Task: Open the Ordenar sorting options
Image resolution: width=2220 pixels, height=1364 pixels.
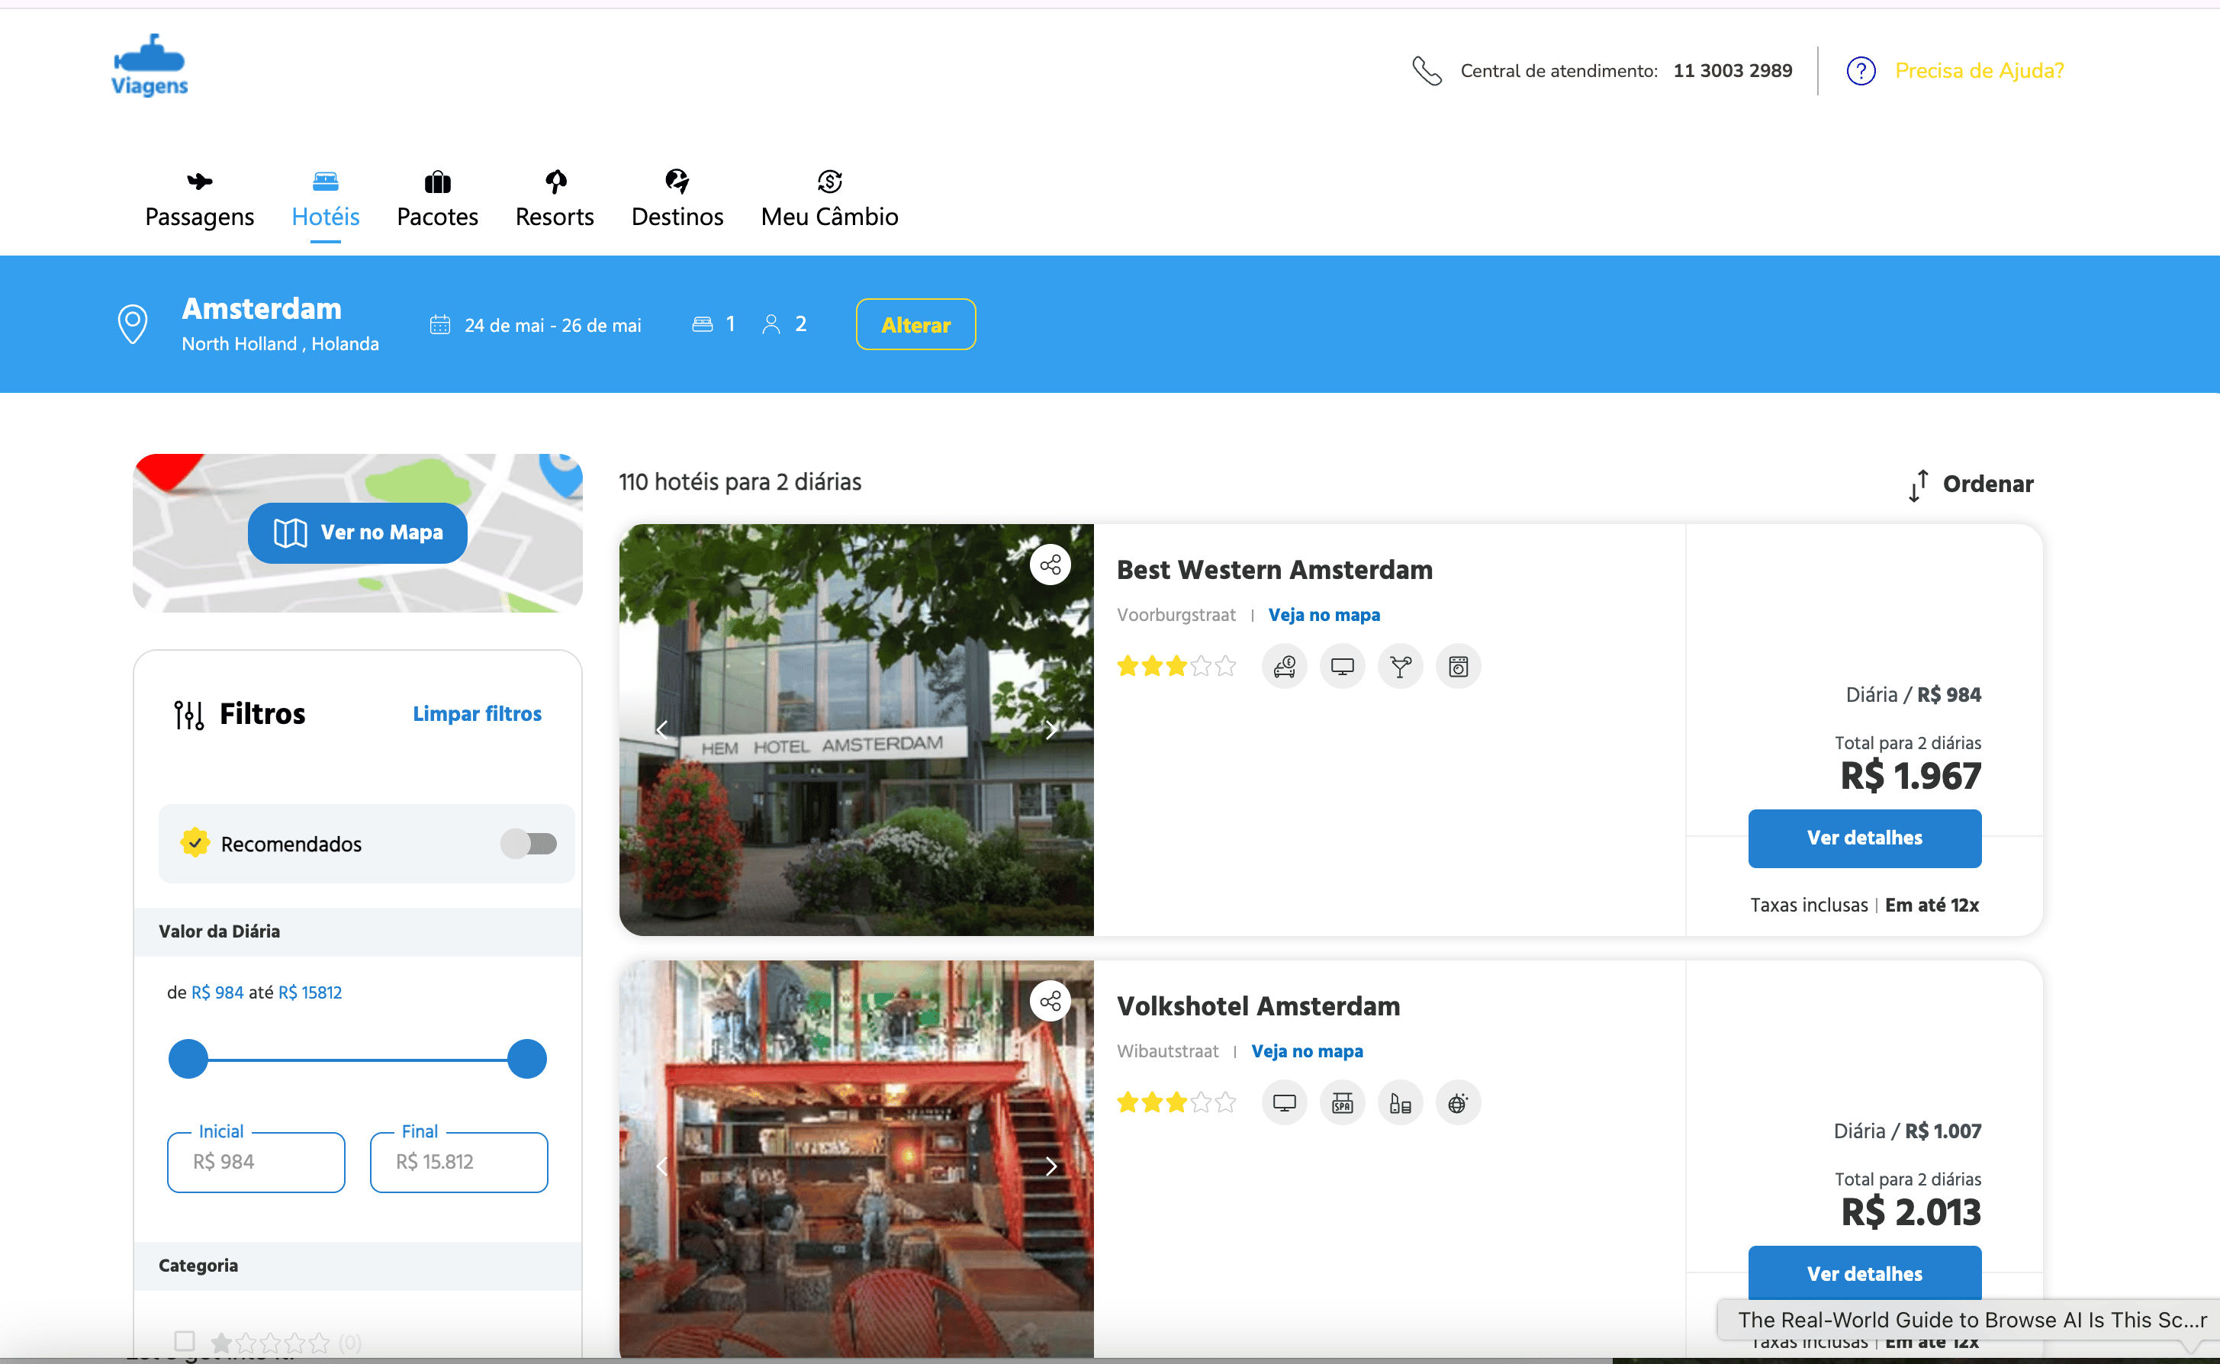Action: (x=1971, y=484)
